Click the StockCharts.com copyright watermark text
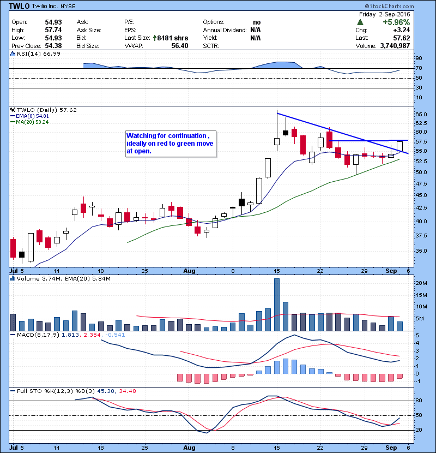 coord(389,6)
